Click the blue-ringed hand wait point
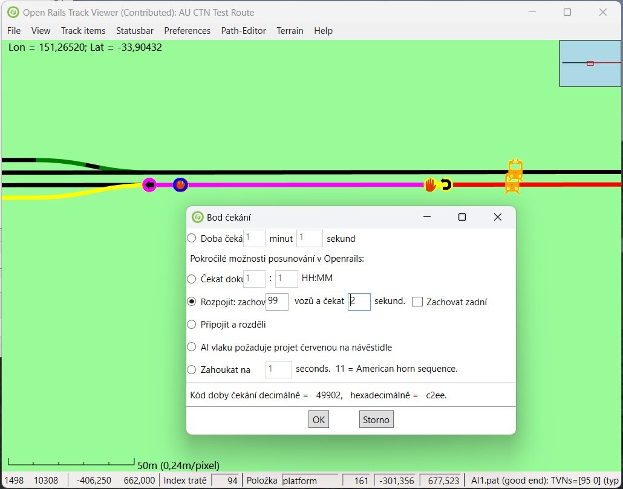 click(180, 185)
